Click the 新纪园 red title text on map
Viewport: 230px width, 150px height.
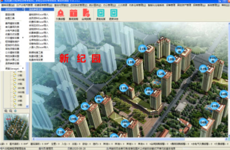point(80,58)
